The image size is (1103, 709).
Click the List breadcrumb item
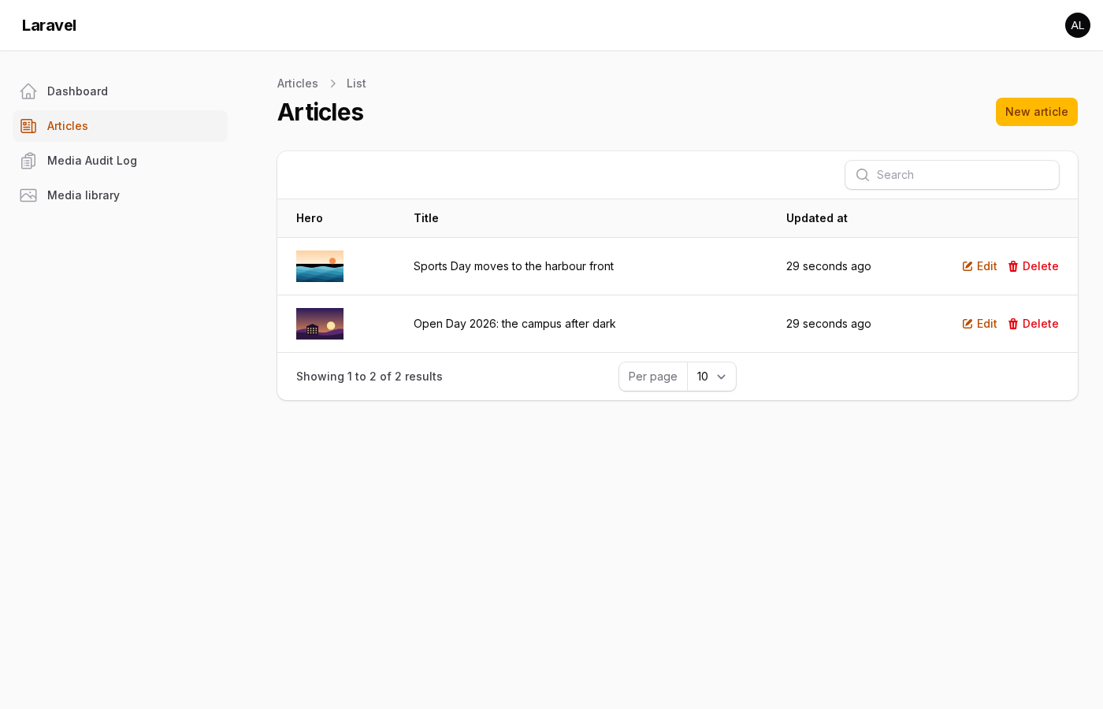pos(356,84)
